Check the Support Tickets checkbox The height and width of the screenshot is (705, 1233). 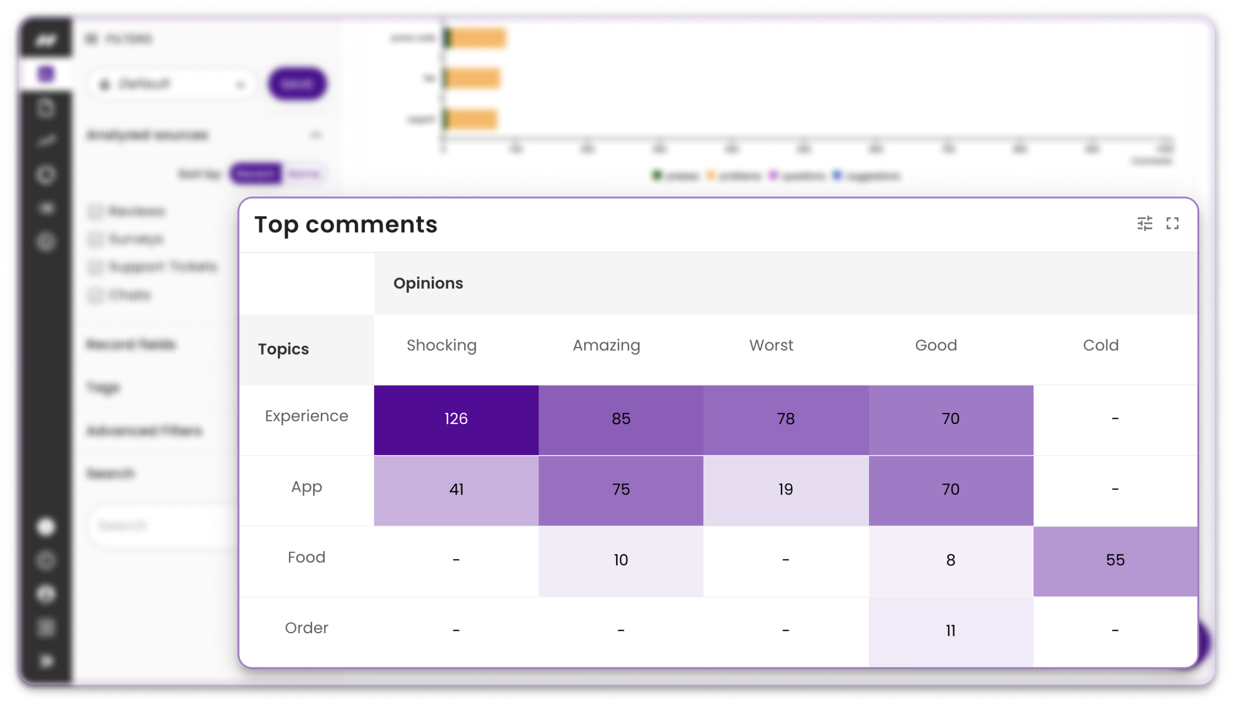(x=95, y=267)
